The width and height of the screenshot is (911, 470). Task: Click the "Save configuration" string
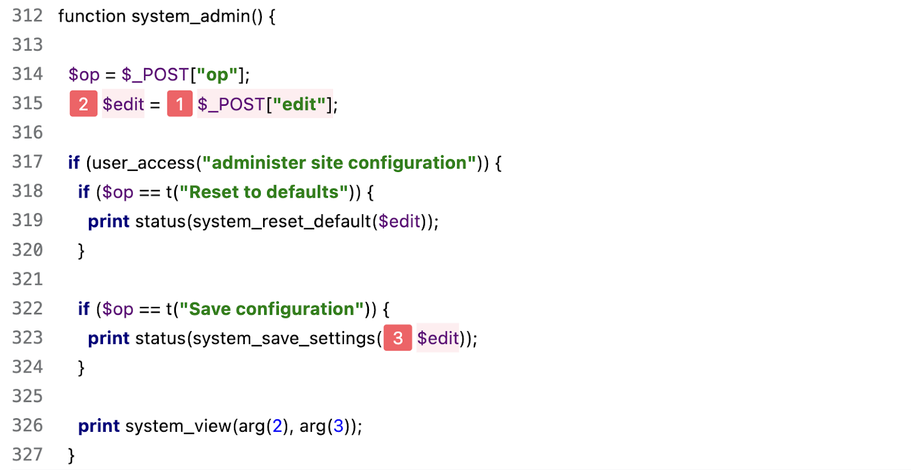(272, 309)
